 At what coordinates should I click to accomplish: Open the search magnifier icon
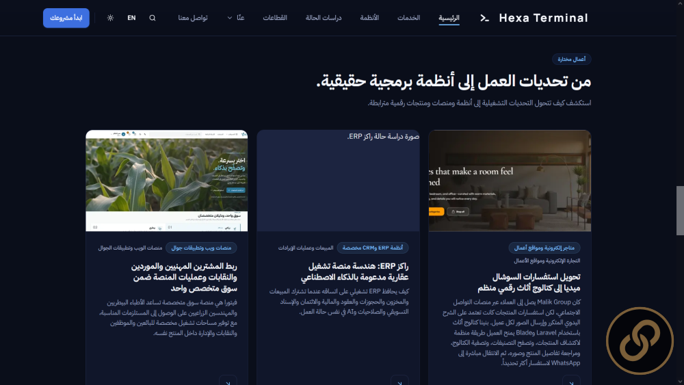(153, 18)
